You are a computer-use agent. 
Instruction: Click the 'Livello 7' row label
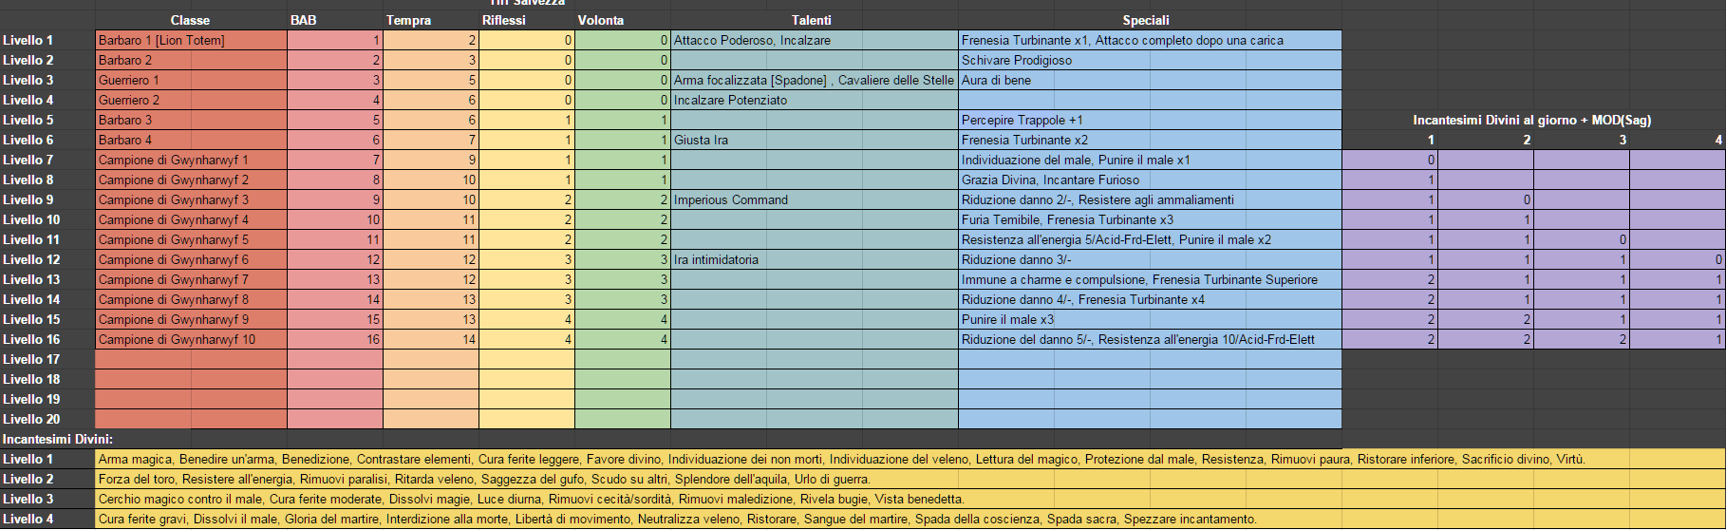pos(47,160)
